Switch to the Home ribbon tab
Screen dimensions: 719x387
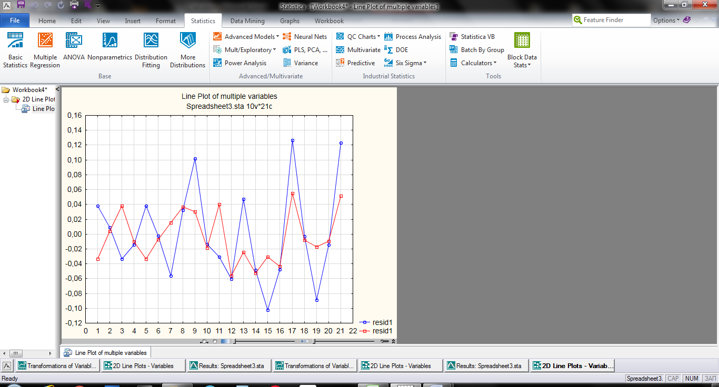tap(47, 21)
